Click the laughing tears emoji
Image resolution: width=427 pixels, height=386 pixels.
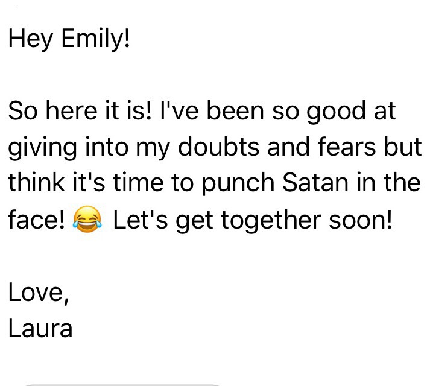click(x=87, y=219)
